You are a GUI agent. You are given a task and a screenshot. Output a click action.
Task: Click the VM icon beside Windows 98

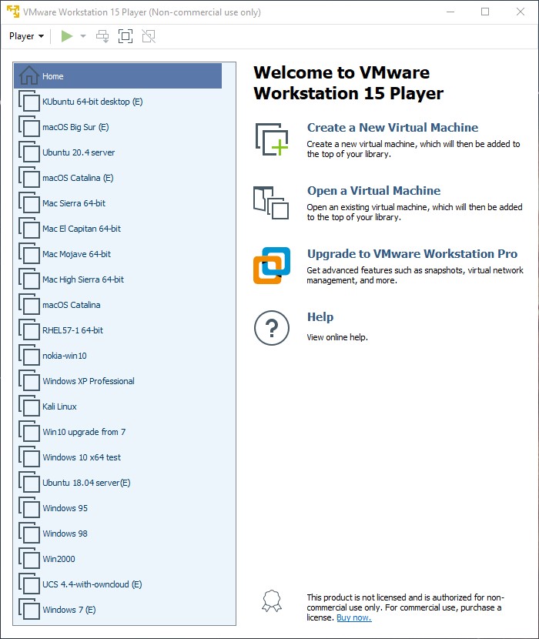point(29,534)
